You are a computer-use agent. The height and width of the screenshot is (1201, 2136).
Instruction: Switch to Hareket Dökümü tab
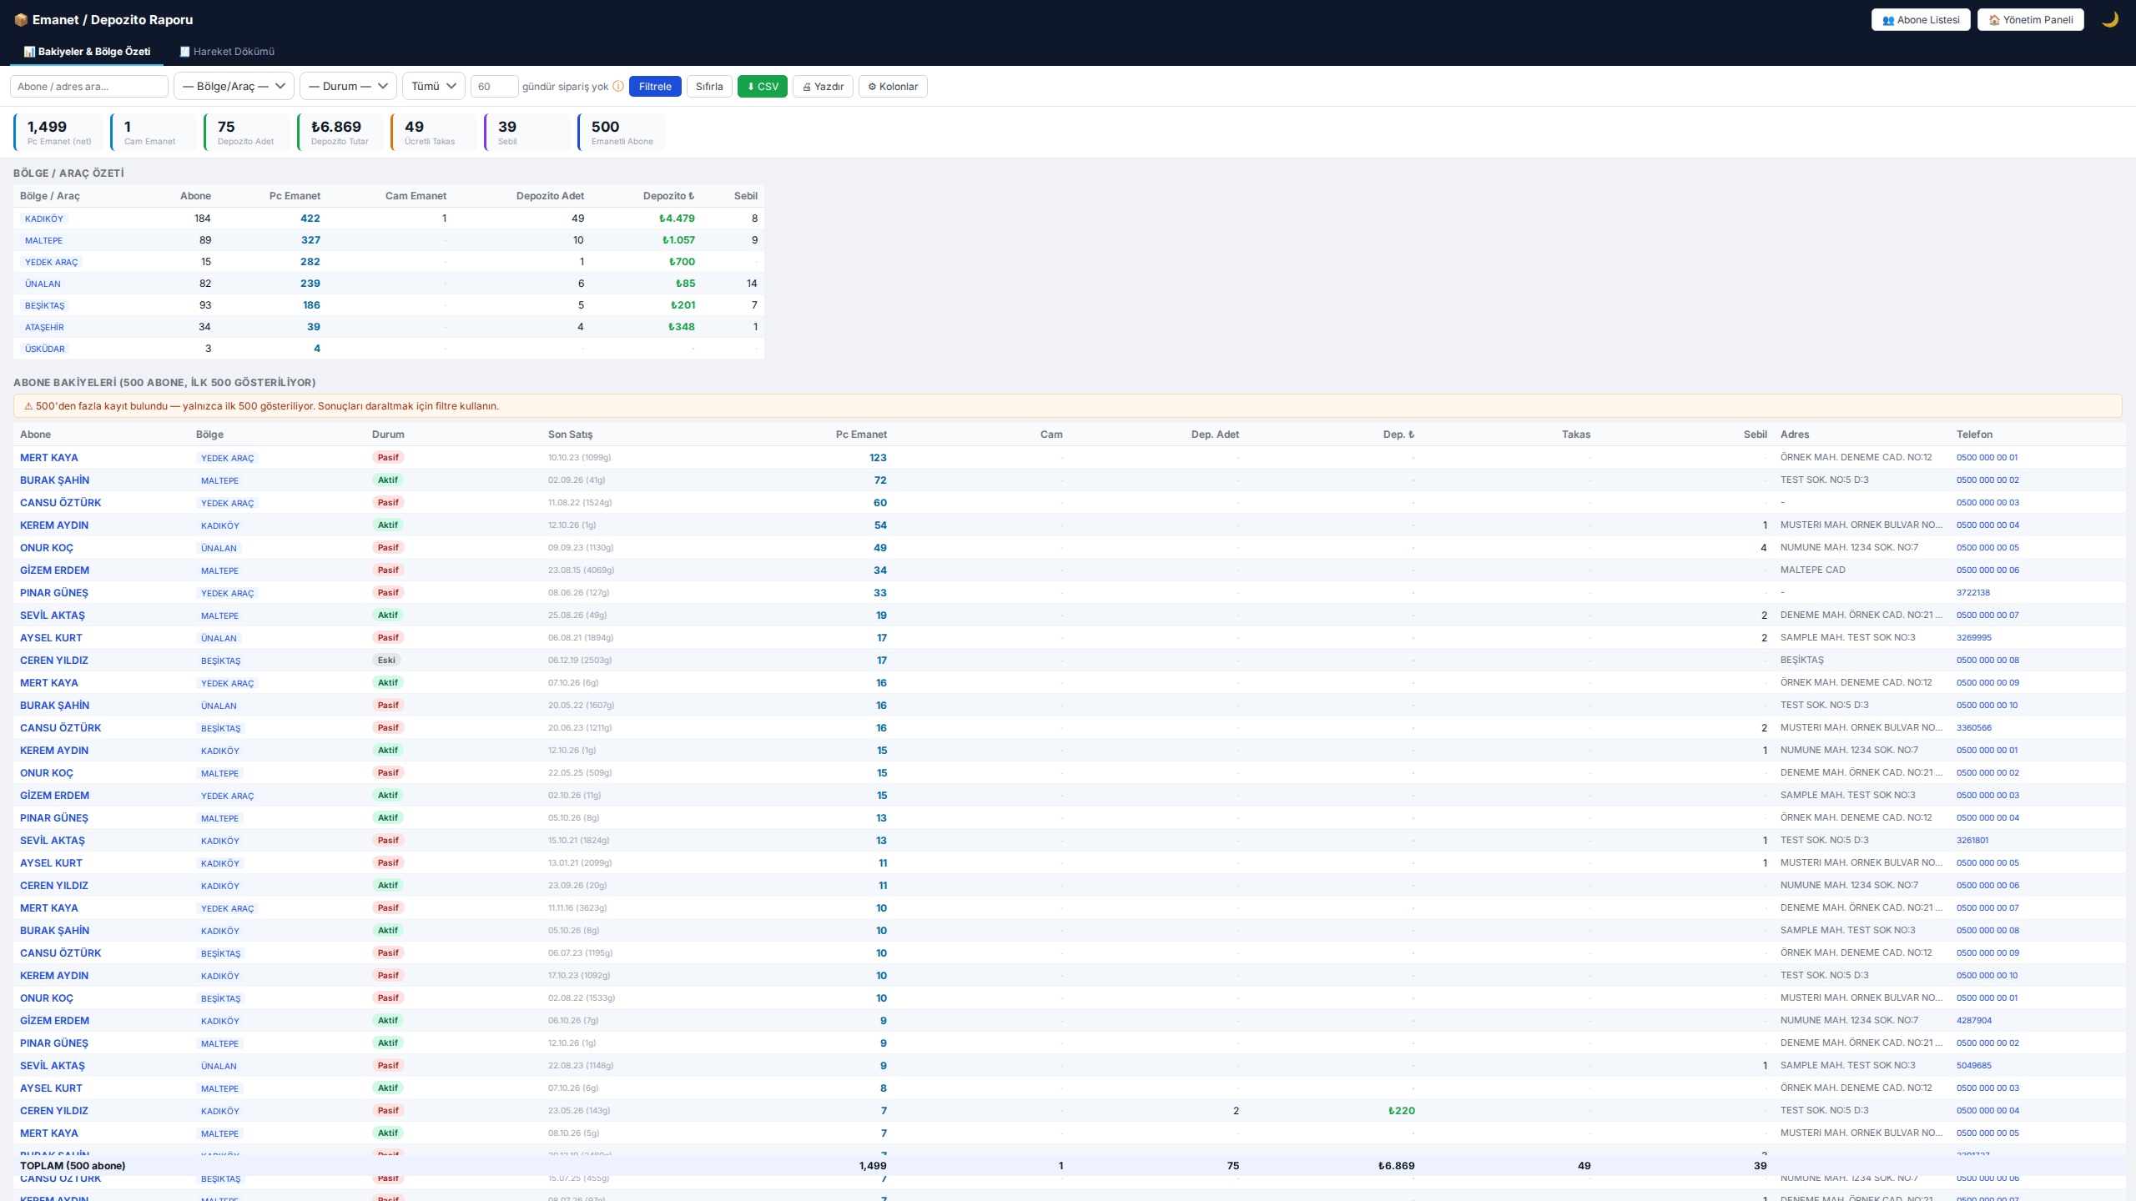tap(227, 51)
